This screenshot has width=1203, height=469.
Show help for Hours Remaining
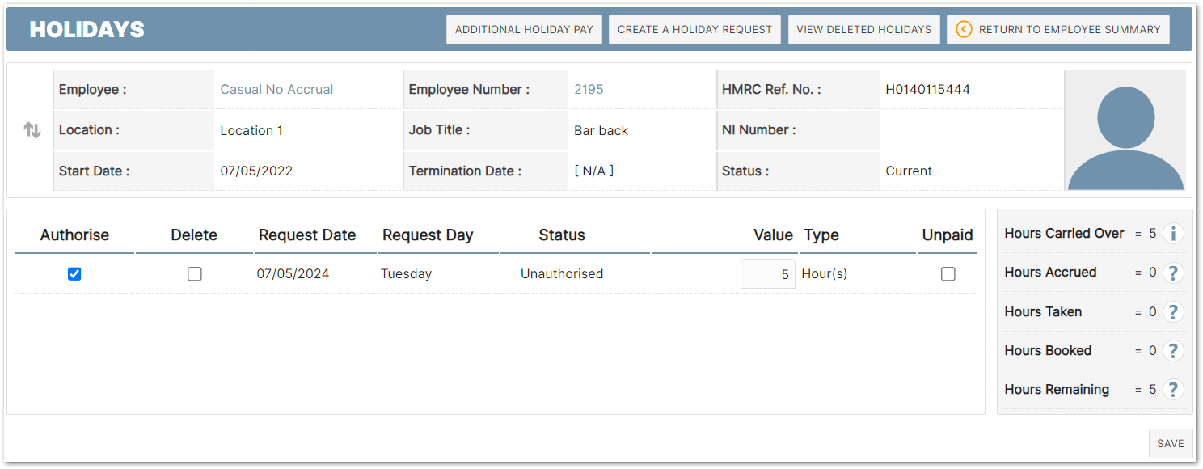tap(1173, 389)
